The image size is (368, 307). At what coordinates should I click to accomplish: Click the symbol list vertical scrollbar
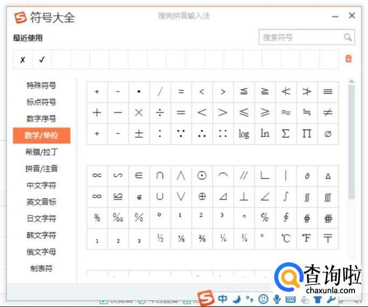pyautogui.click(x=351, y=140)
